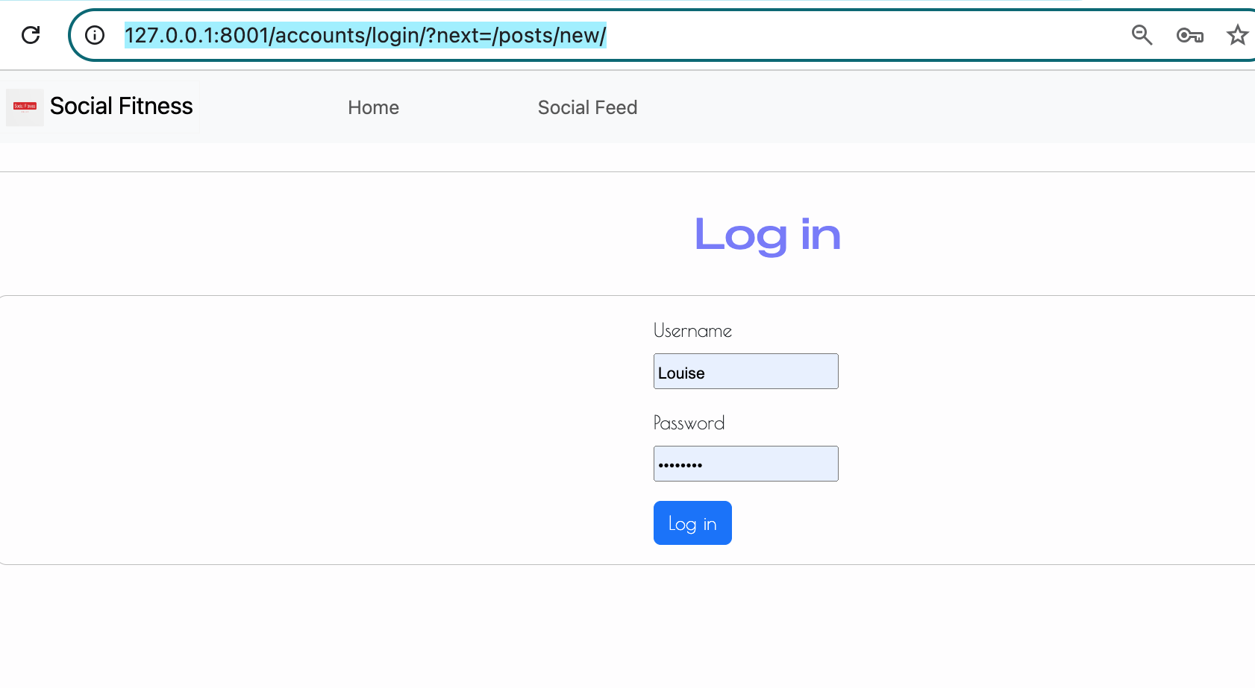Open the Social Feed page
This screenshot has width=1255, height=688.
pyautogui.click(x=587, y=107)
